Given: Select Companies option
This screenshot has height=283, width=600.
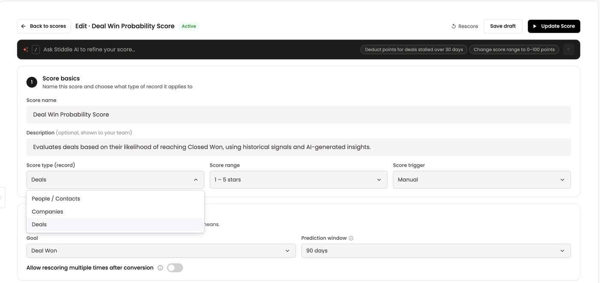Looking at the screenshot, I should pos(115,211).
